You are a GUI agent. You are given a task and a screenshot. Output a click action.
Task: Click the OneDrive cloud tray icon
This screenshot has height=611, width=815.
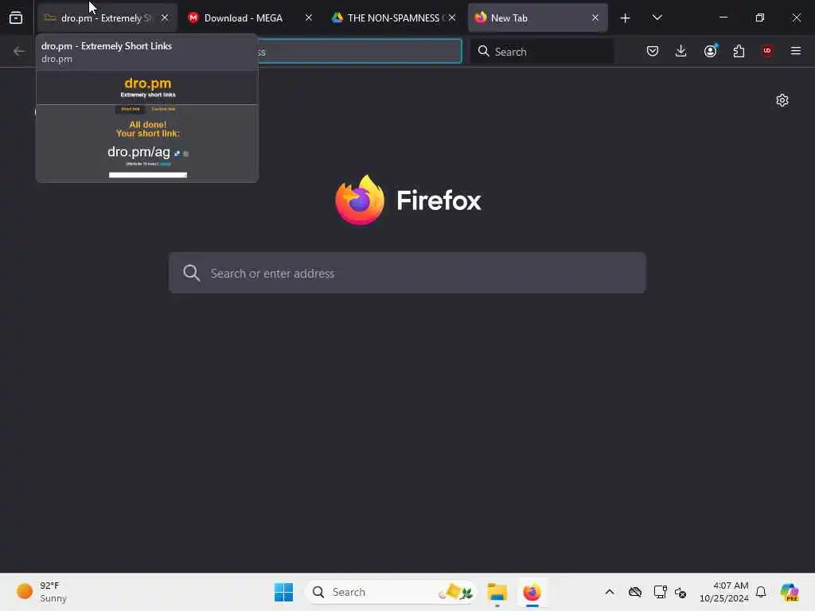(635, 592)
